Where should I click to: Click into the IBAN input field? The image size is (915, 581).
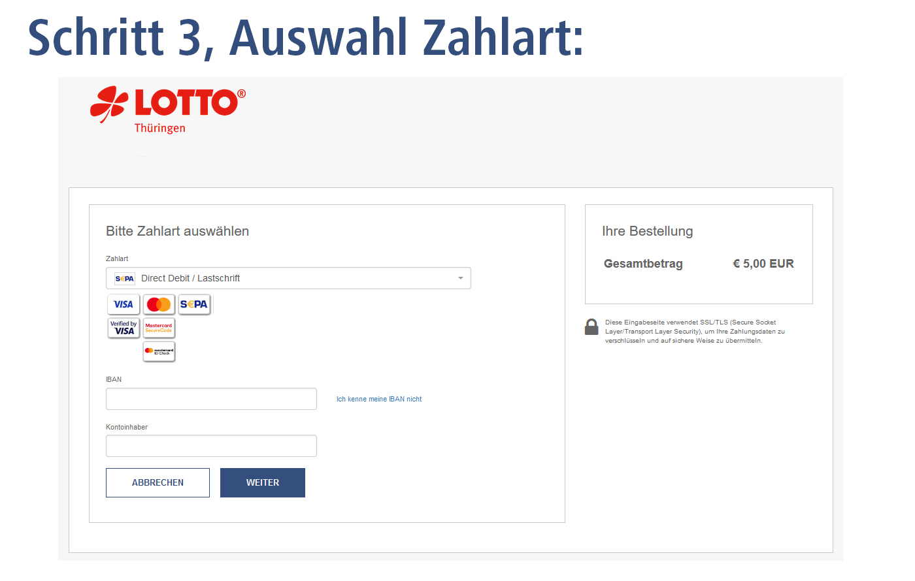pos(211,399)
